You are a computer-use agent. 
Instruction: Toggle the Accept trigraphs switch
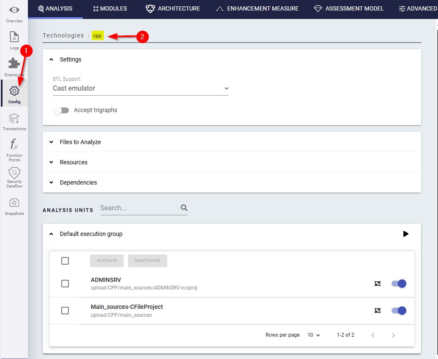(x=61, y=110)
